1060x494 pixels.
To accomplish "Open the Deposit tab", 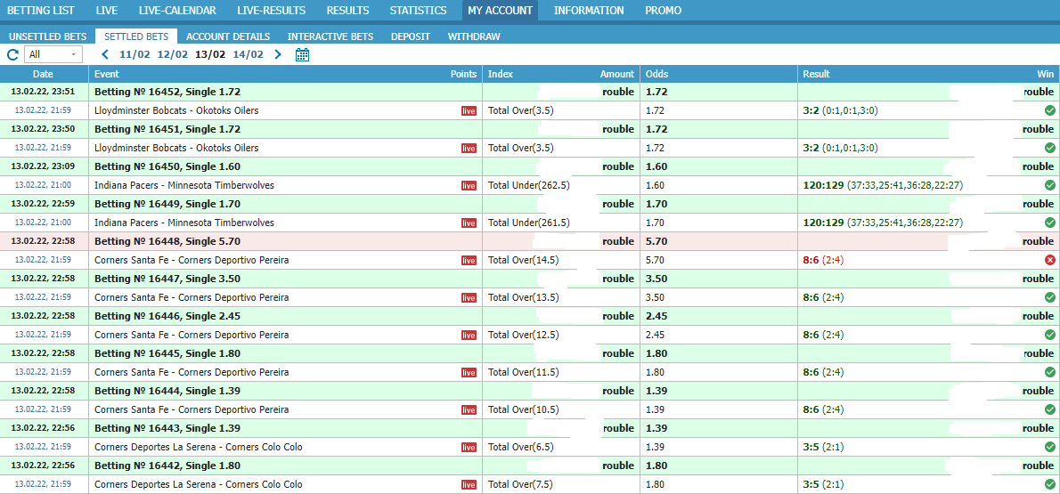I will click(x=410, y=36).
